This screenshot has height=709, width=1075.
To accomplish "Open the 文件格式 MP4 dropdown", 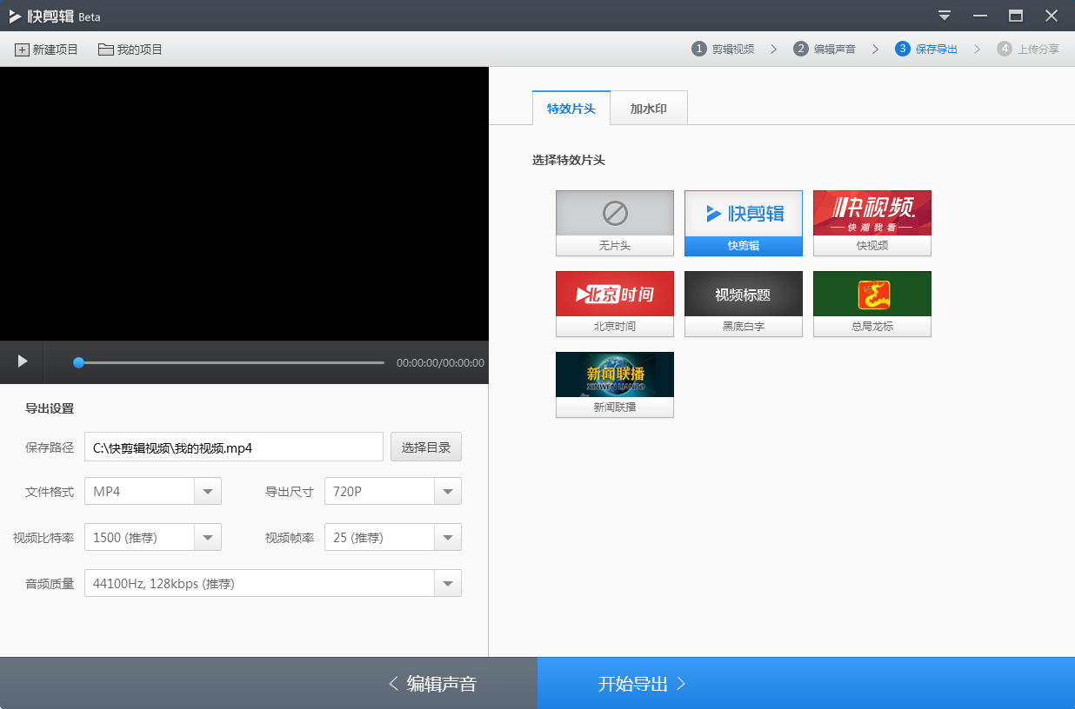I will coord(208,491).
